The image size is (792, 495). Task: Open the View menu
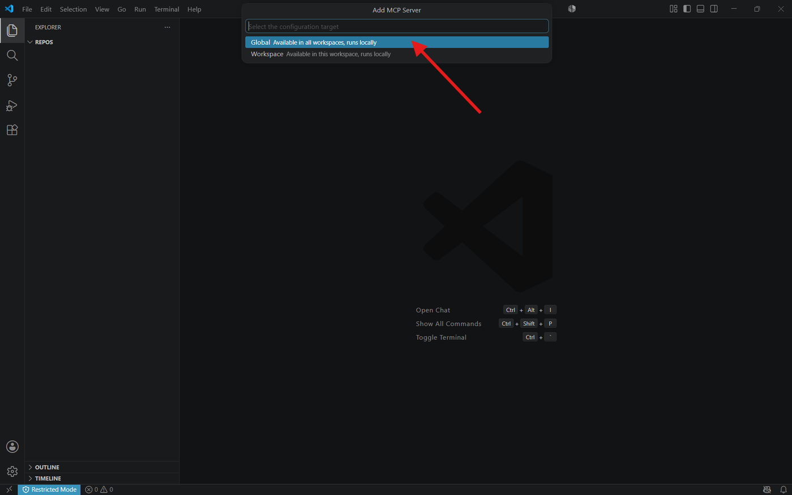(x=102, y=9)
